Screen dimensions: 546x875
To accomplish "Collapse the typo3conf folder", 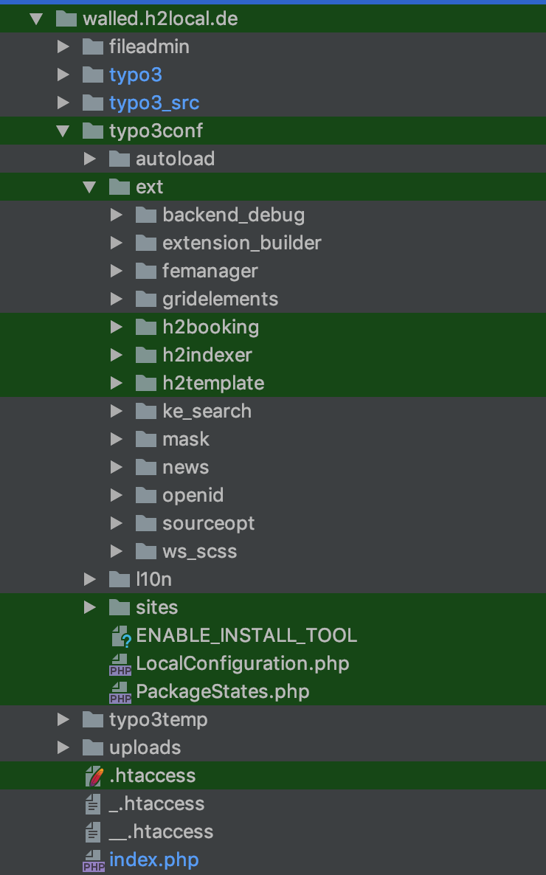I will 63,131.
